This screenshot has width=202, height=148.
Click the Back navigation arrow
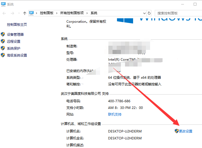pyautogui.click(x=4, y=13)
